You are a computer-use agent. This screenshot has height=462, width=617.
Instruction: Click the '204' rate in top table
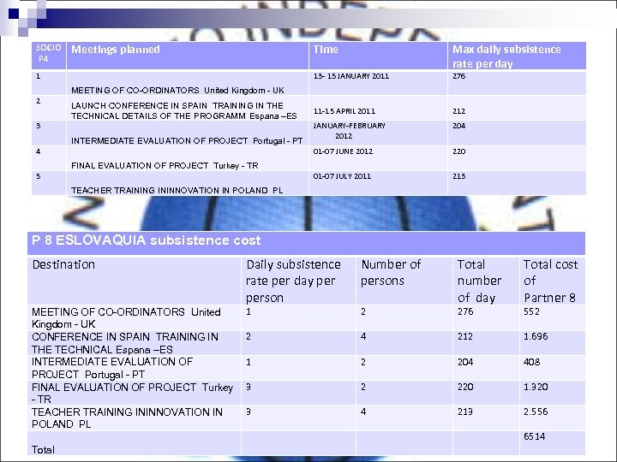point(458,126)
